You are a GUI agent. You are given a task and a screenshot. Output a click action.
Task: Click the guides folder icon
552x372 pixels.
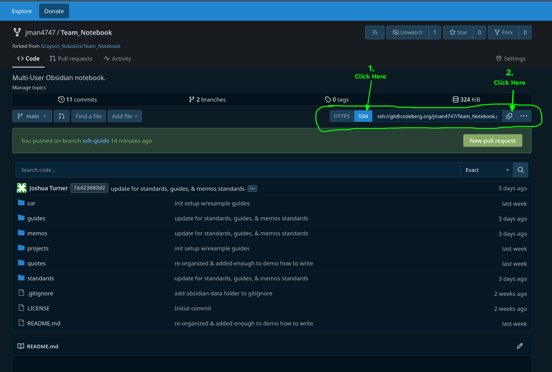point(21,218)
